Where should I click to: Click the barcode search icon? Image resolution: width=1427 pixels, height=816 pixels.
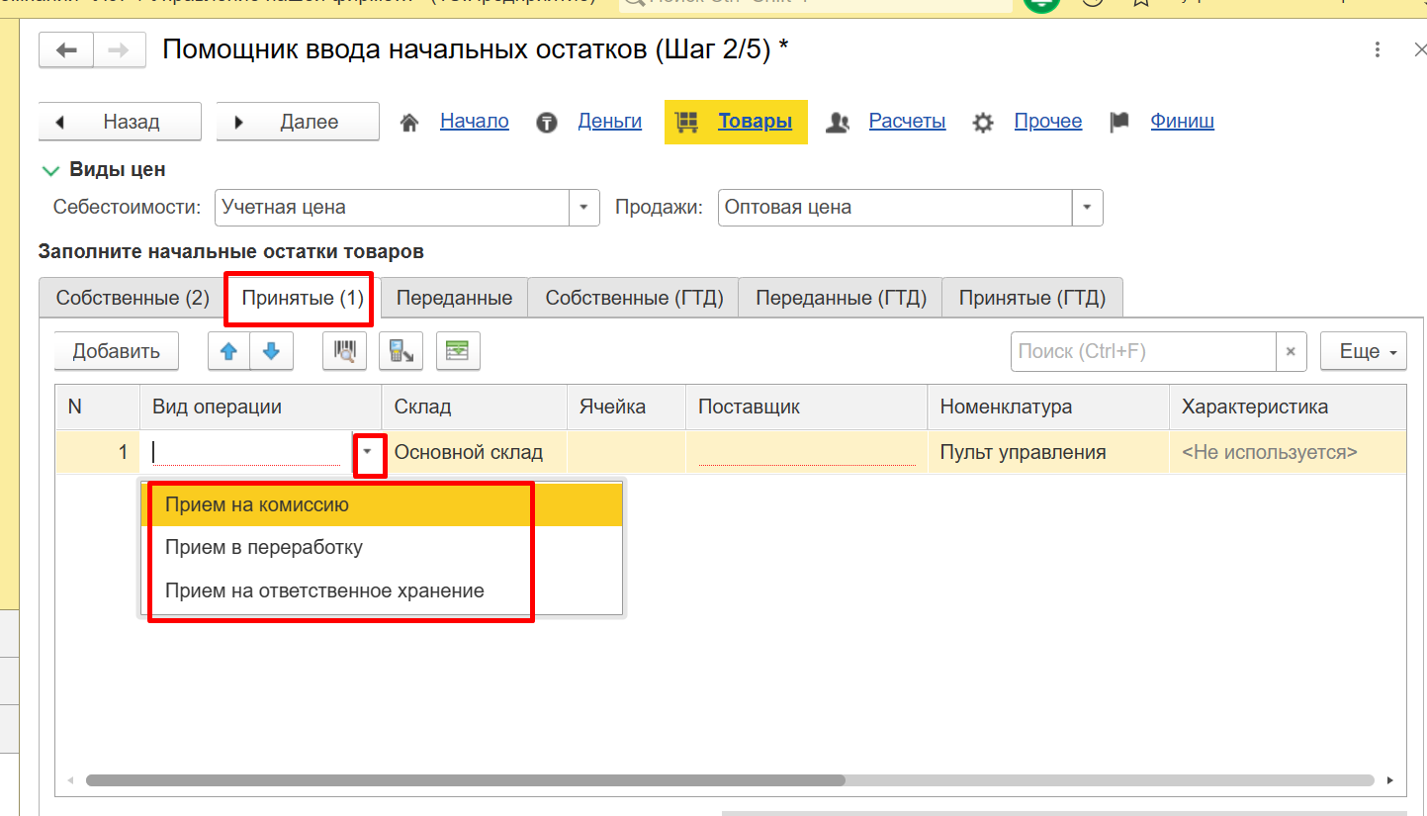point(345,351)
